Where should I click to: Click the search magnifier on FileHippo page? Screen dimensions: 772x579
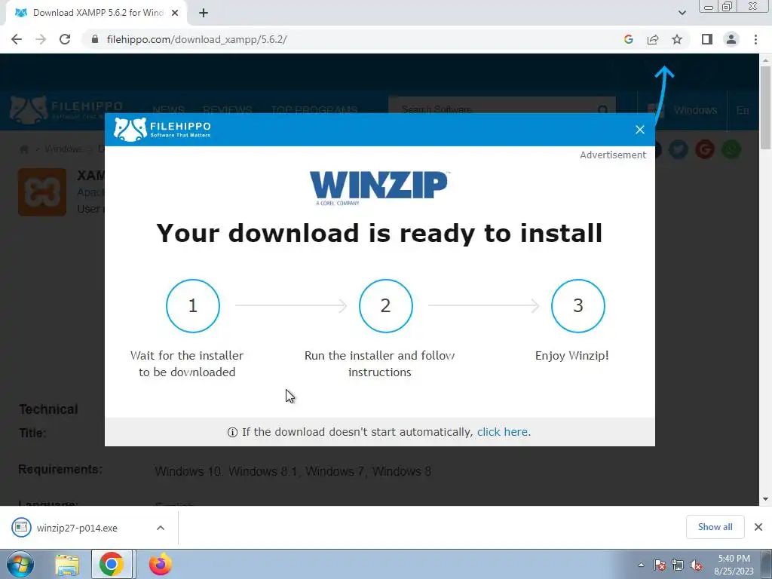click(602, 110)
